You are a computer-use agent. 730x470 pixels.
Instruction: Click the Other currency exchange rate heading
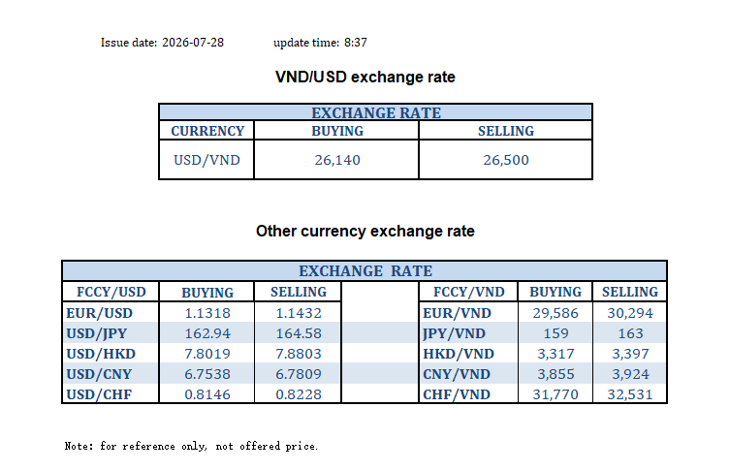[365, 232]
